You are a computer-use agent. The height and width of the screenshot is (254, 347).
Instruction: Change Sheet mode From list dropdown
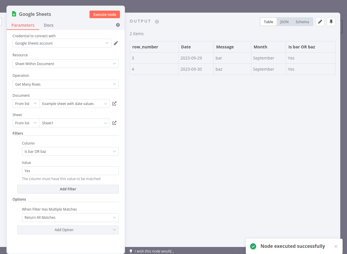[x=26, y=123]
